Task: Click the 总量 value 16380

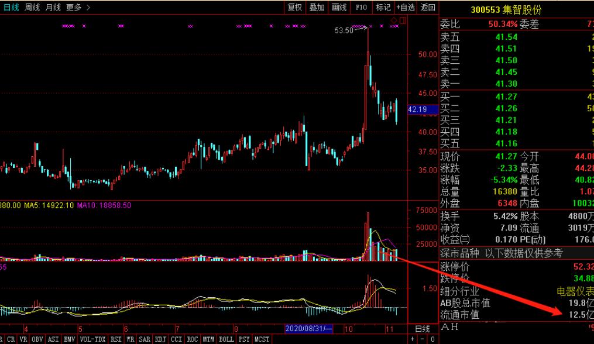Action: [x=505, y=191]
